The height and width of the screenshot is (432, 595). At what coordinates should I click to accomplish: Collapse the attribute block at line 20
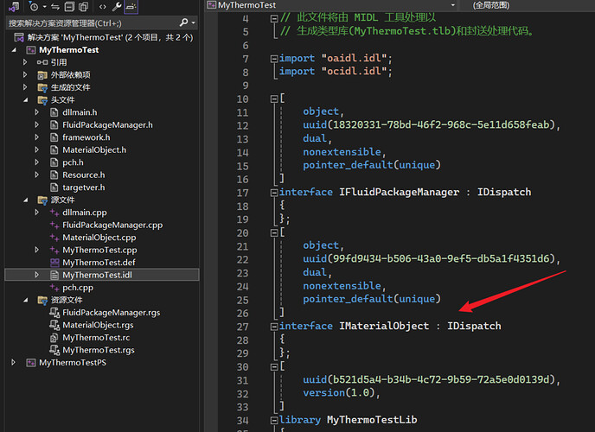click(274, 232)
